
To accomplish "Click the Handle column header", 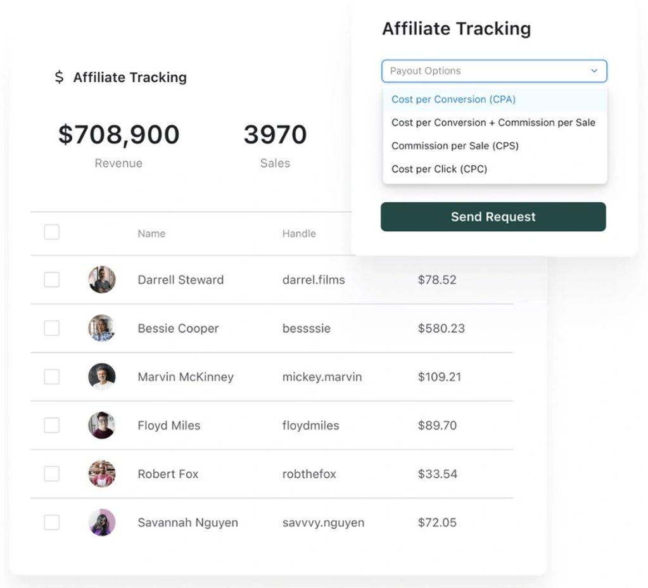I will [x=299, y=234].
